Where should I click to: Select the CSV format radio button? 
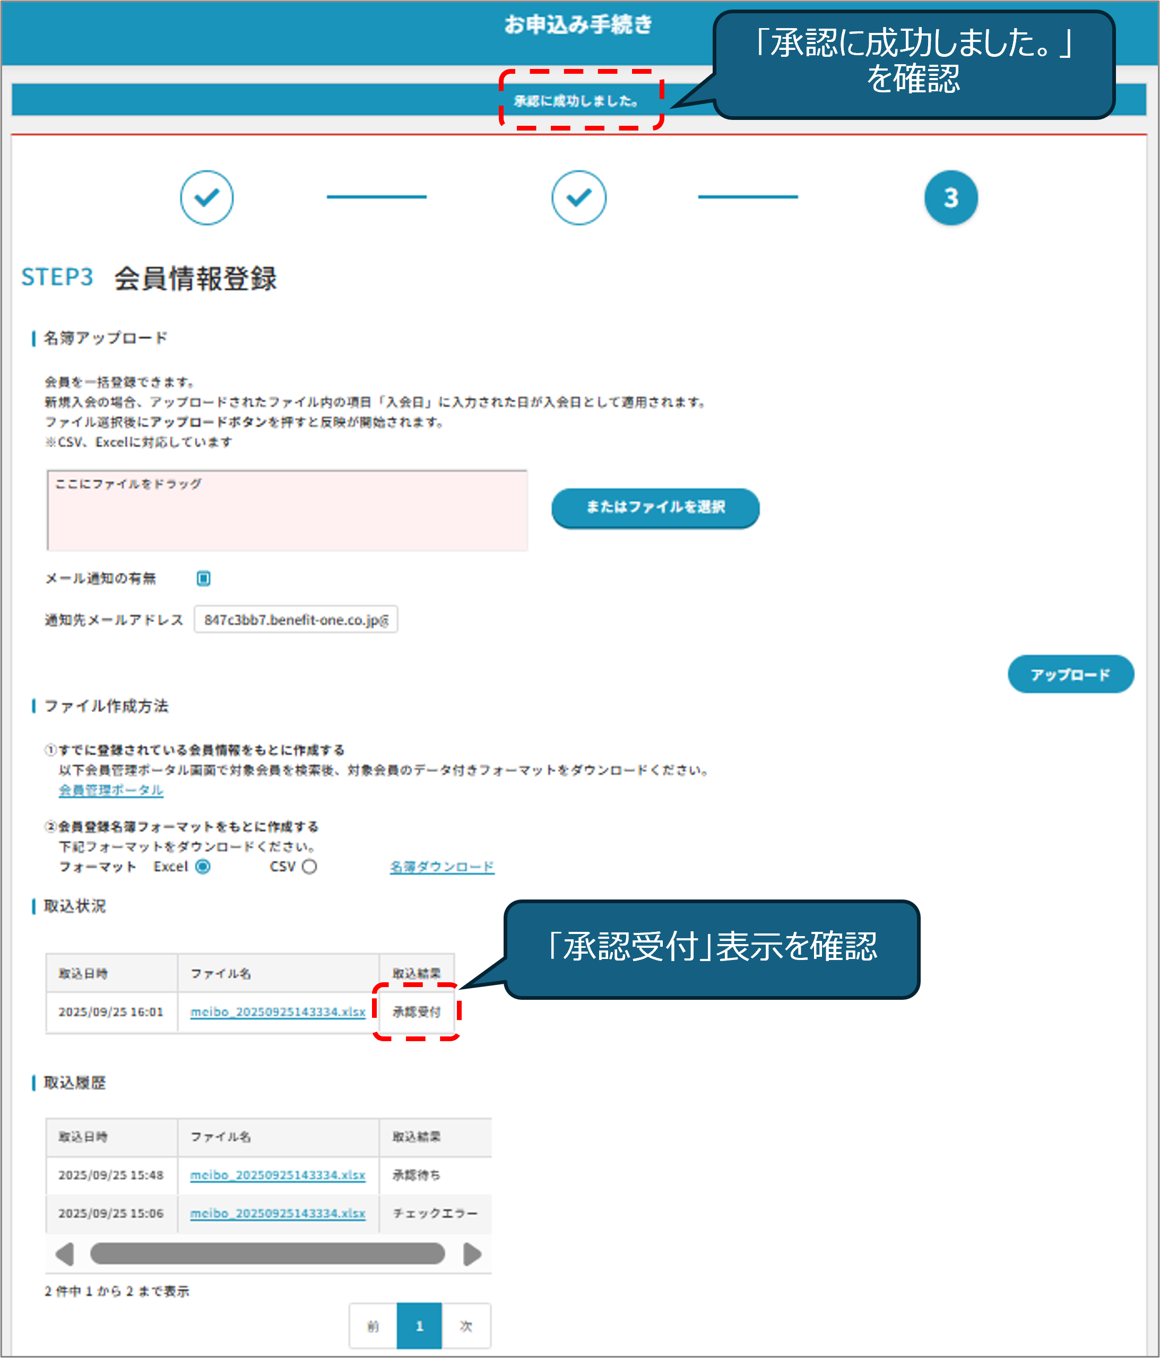[309, 867]
